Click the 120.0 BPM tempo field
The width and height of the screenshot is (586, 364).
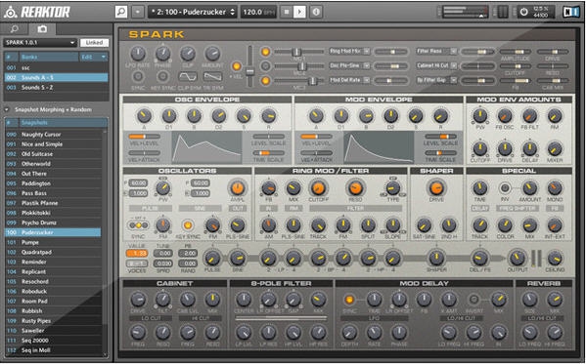click(x=258, y=12)
